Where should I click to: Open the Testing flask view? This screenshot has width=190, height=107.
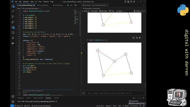point(13,38)
